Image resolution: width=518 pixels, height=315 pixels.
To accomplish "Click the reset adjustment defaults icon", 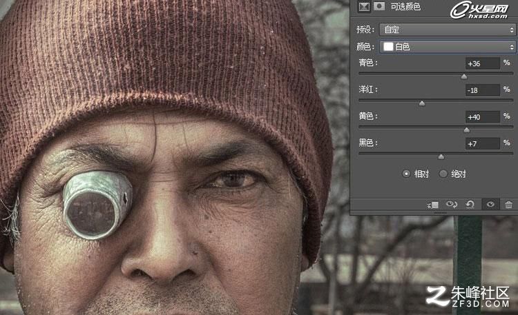I will (x=470, y=205).
